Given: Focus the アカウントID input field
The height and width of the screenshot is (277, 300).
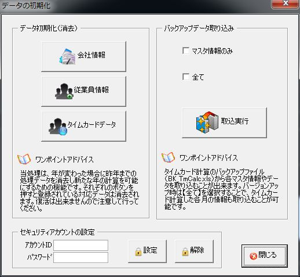Looking at the screenshot, I should click(x=81, y=245).
